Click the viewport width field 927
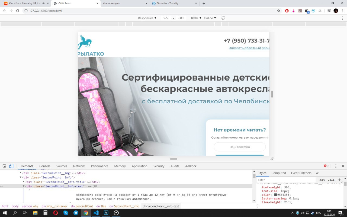Image resolution: width=347 pixels, height=217 pixels. [x=166, y=18]
